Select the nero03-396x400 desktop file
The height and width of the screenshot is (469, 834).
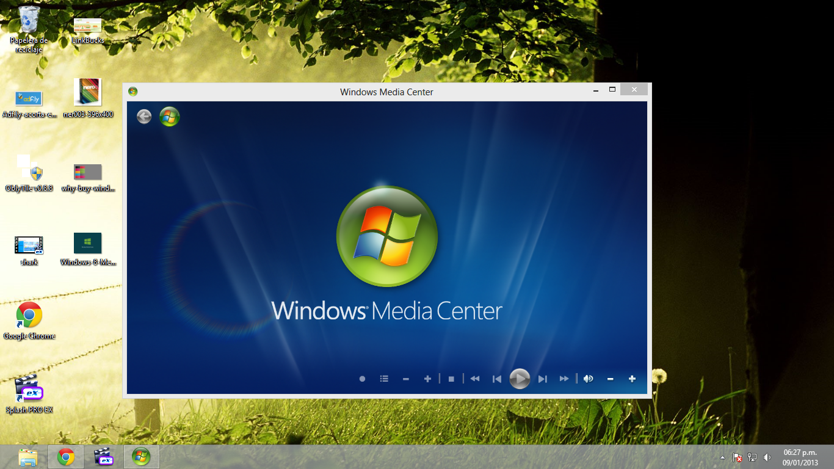(x=88, y=98)
